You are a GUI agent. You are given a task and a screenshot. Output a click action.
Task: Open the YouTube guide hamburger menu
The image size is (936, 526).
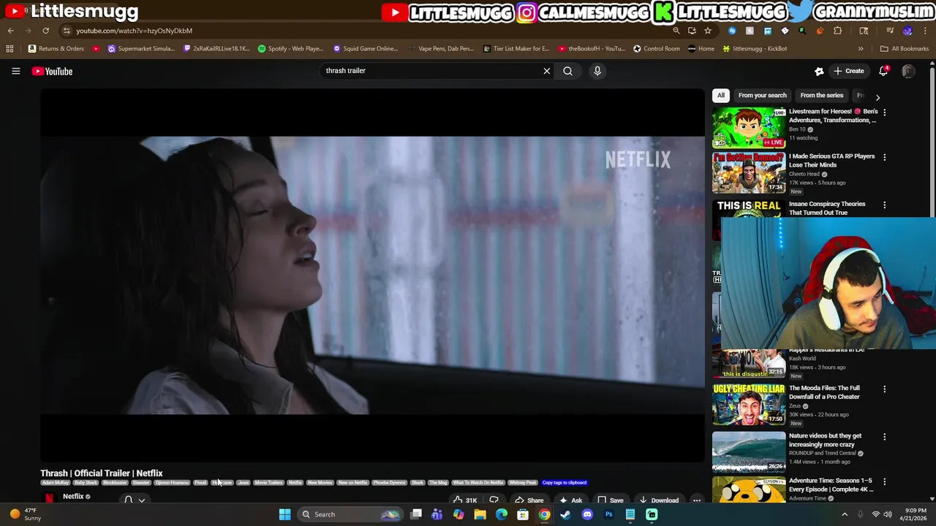pyautogui.click(x=15, y=71)
